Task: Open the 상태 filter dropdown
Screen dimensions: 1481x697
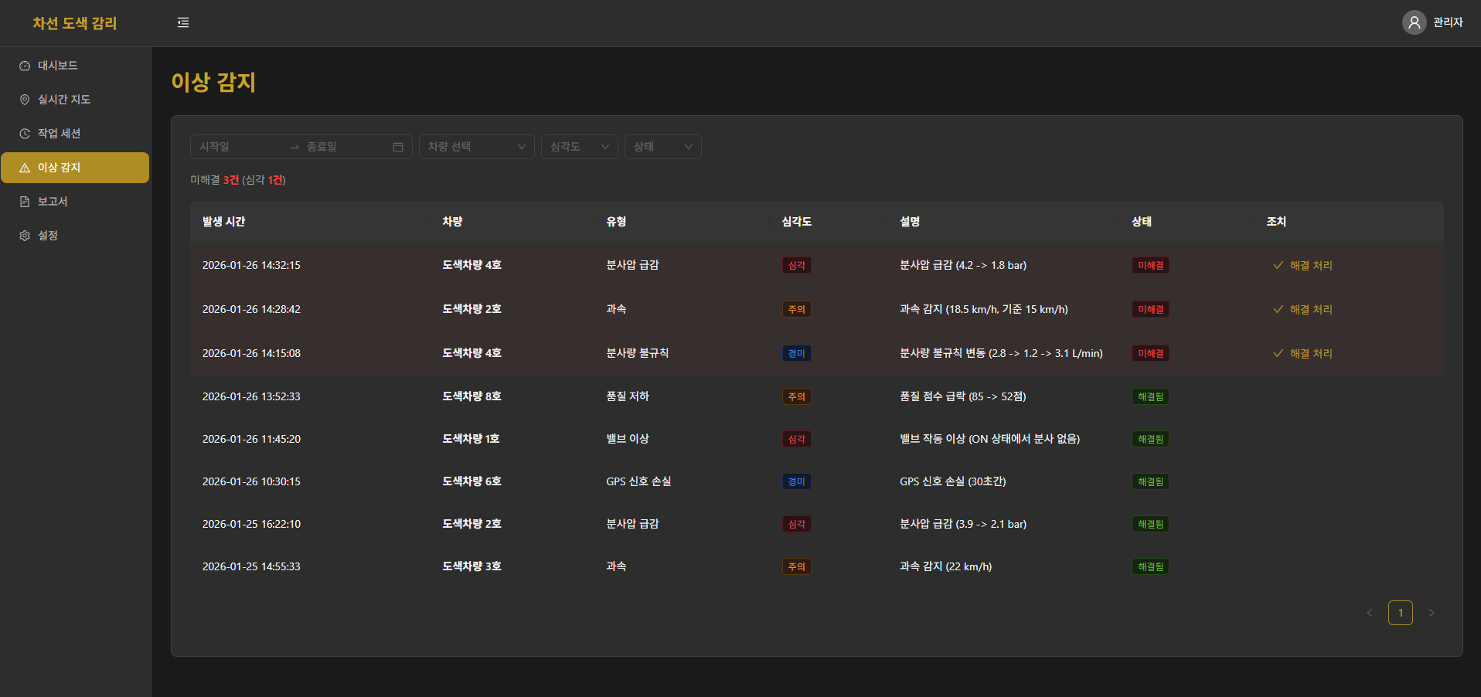Action: [662, 147]
